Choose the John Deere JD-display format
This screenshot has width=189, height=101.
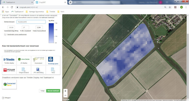tap(24, 60)
